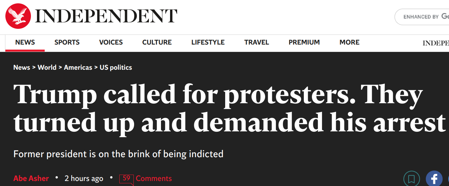Select the CULTURE menu item
The width and height of the screenshot is (449, 186).
pyautogui.click(x=157, y=42)
